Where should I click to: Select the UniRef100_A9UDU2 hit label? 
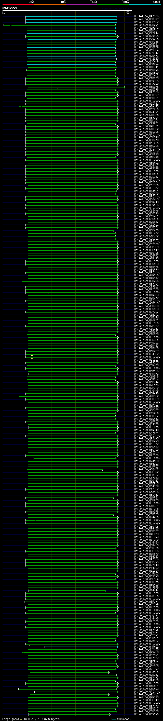click(x=146, y=396)
